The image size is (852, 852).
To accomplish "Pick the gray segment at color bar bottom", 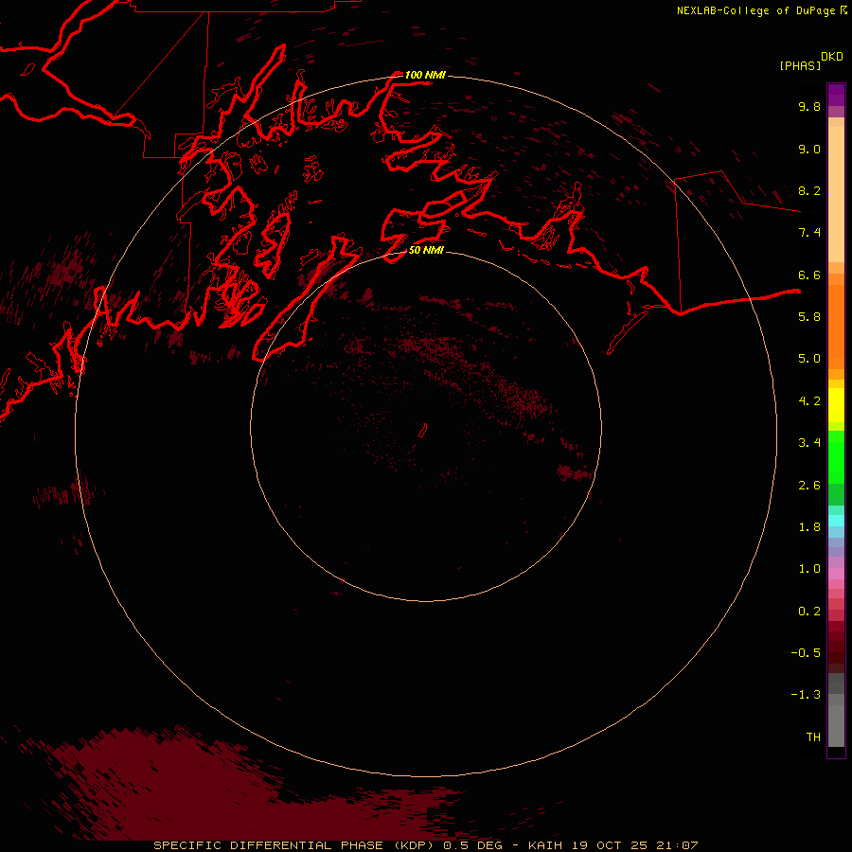I will point(836,725).
